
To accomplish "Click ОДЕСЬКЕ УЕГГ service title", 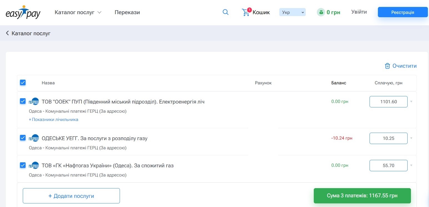I will click(x=94, y=138).
